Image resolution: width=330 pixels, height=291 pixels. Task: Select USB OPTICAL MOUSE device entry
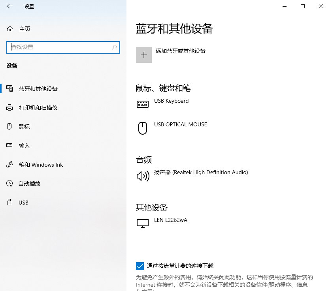coord(228,128)
